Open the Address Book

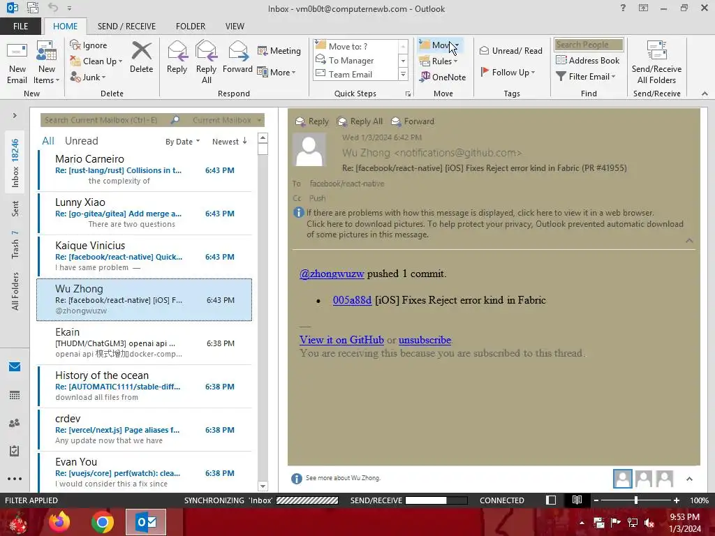point(588,60)
